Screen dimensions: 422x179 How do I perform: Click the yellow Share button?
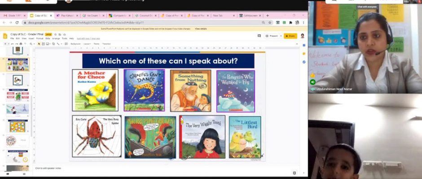coord(290,36)
